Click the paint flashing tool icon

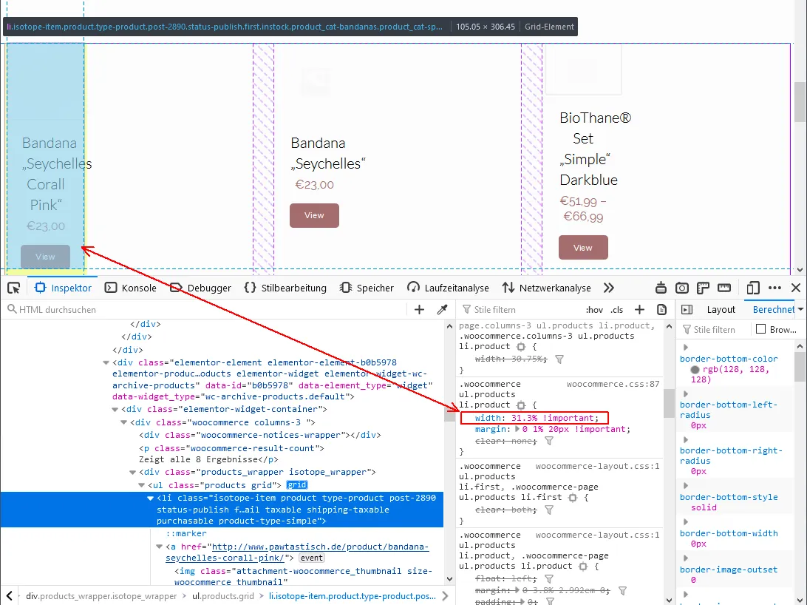coord(661,288)
